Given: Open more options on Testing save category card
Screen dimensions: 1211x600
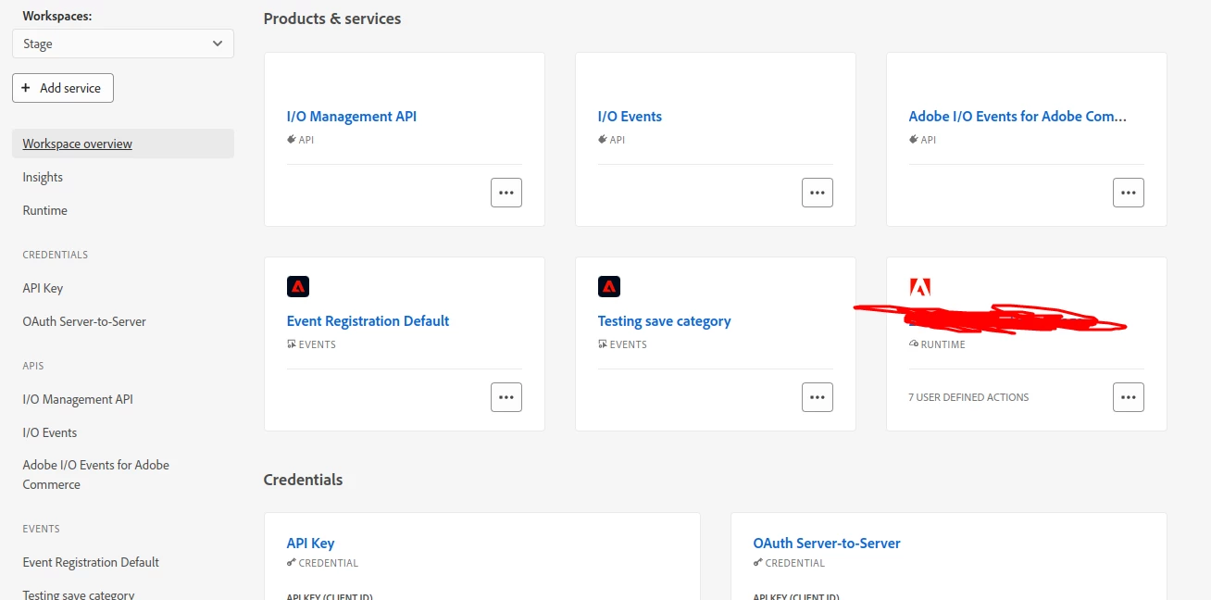Looking at the screenshot, I should 818,397.
